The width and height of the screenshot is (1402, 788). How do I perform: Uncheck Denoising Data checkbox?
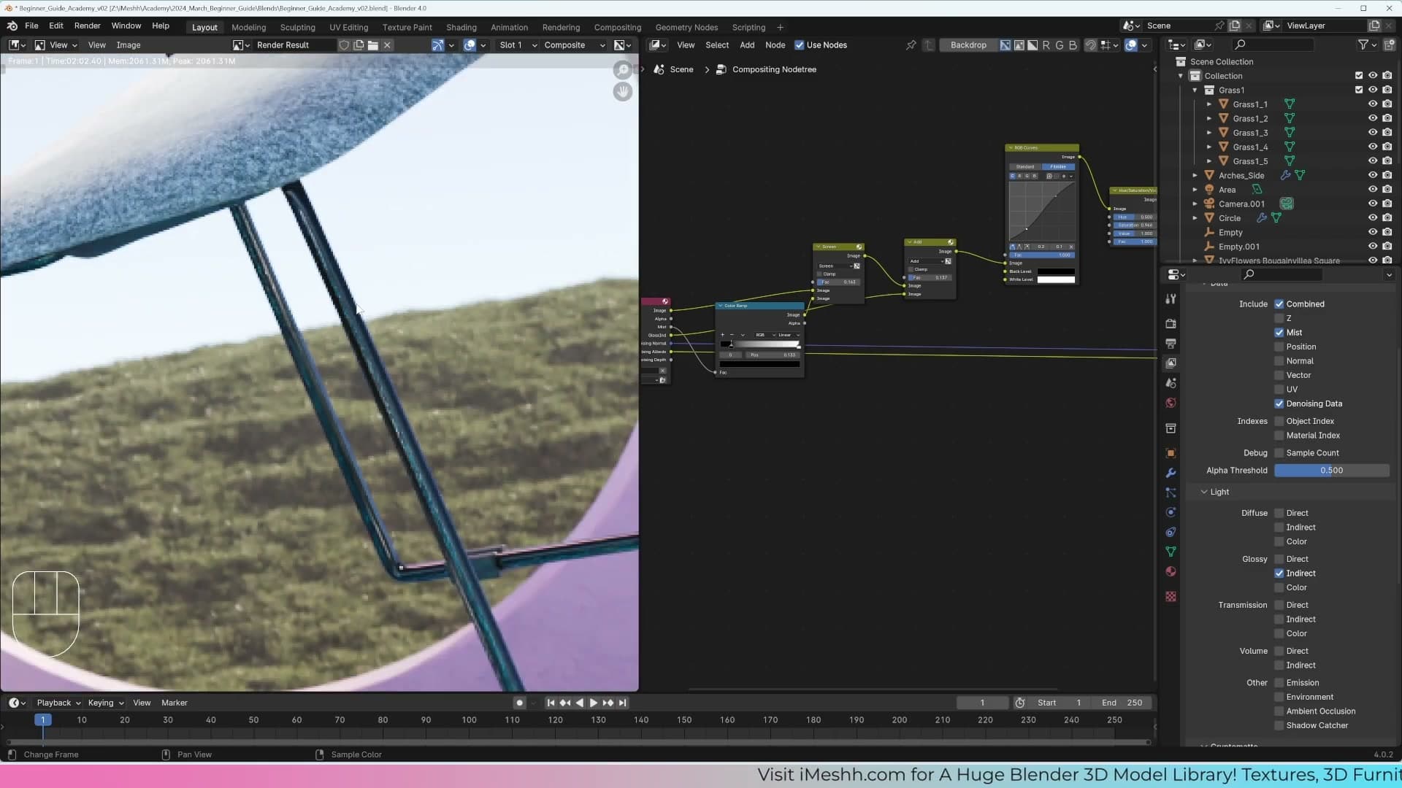[x=1279, y=404]
